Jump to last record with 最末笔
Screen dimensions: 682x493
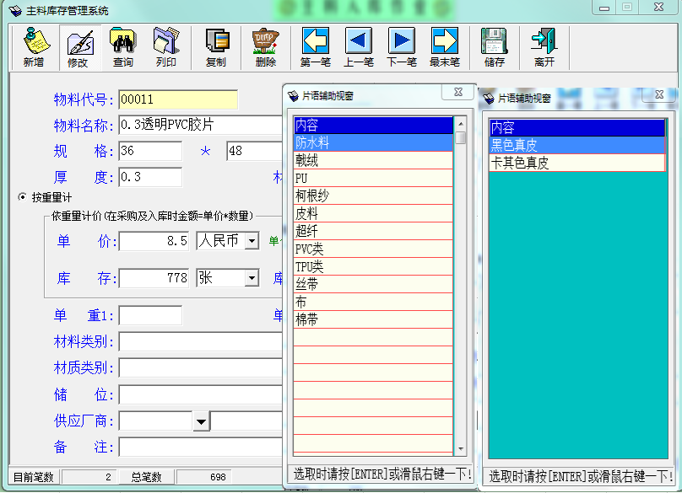[445, 47]
